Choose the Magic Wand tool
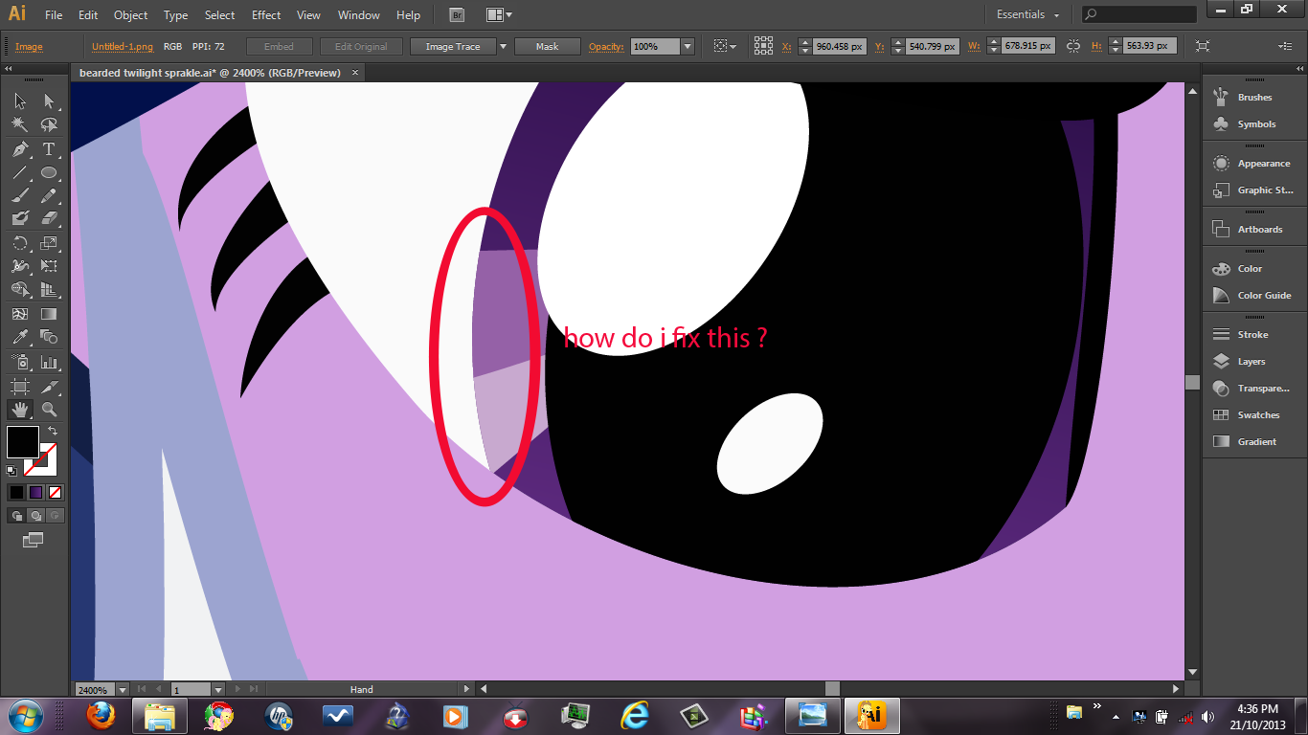The width and height of the screenshot is (1308, 735). pos(20,124)
